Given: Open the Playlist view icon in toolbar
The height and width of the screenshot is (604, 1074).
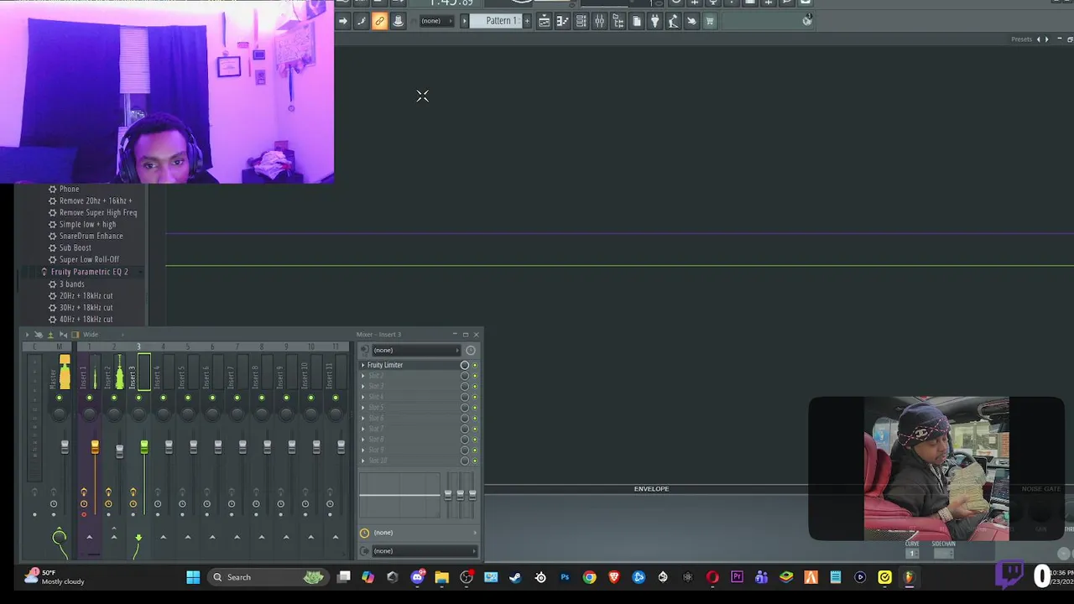Looking at the screenshot, I should pos(544,21).
